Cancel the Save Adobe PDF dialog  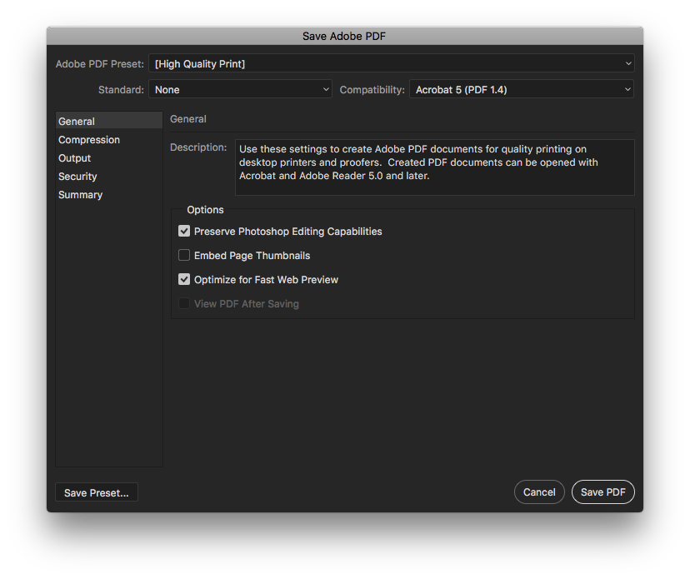point(539,492)
